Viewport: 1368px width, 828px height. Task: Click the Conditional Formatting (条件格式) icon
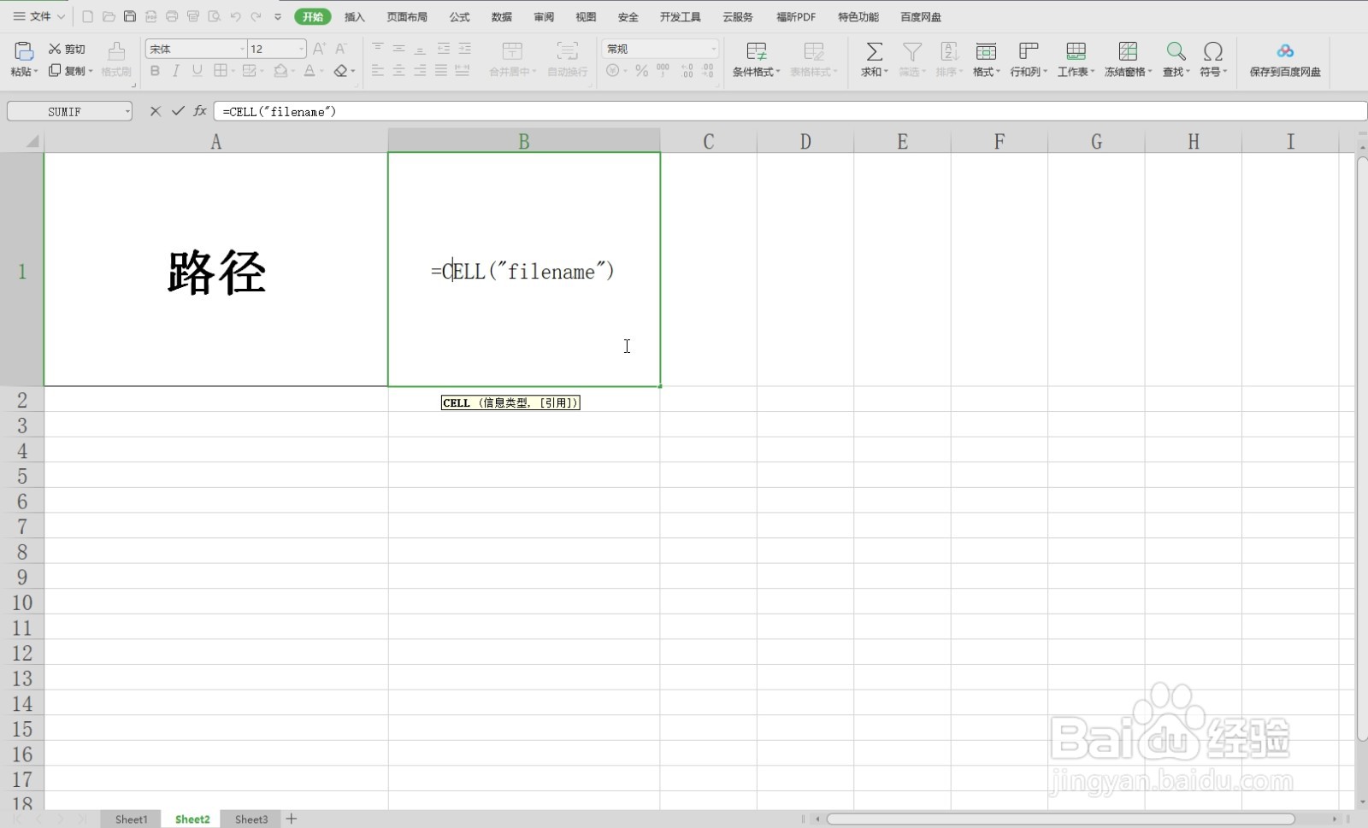click(x=756, y=51)
